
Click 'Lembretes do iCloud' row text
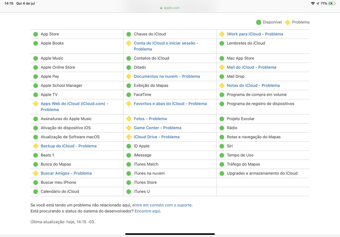[246, 43]
